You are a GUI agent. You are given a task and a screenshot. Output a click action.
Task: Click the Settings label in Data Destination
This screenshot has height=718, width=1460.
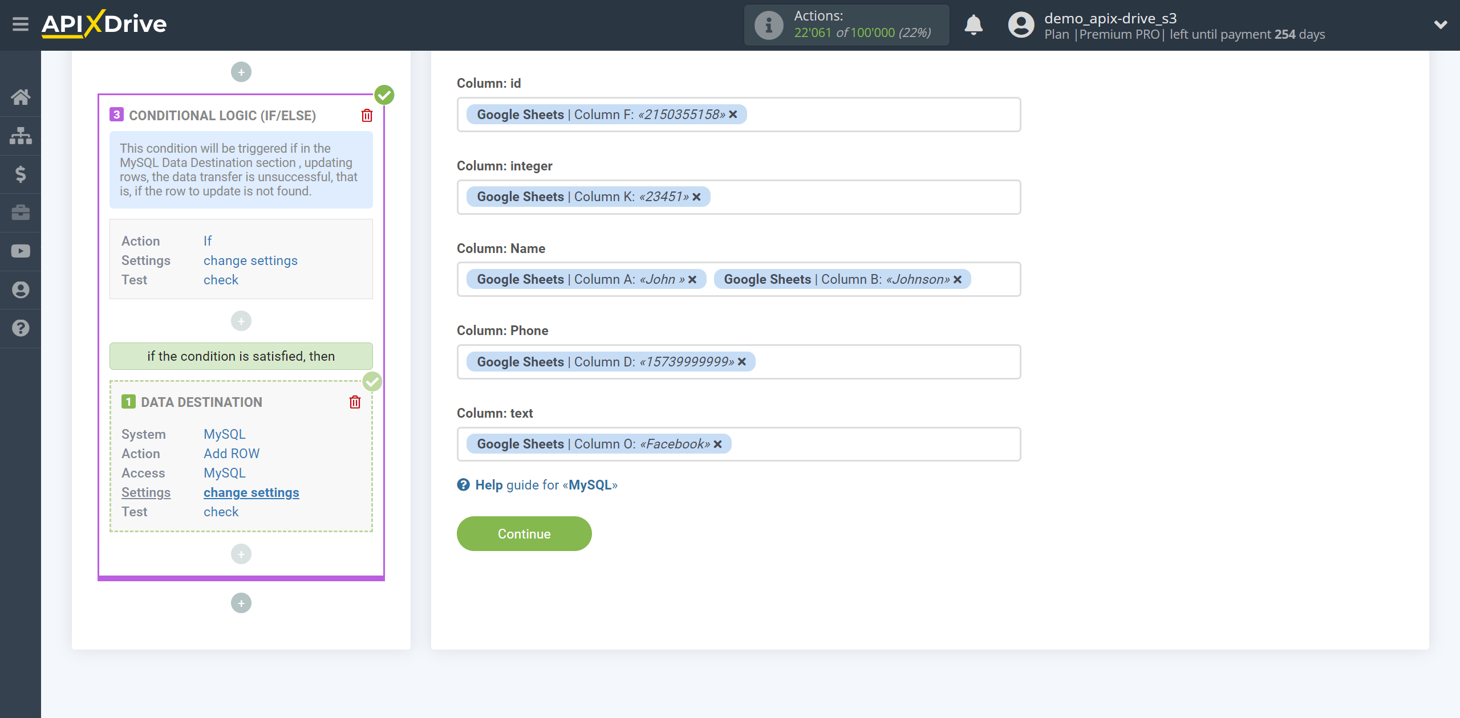146,492
